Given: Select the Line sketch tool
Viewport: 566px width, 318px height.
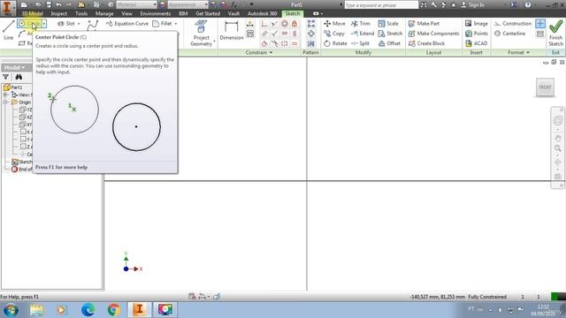Looking at the screenshot, I should (8, 30).
